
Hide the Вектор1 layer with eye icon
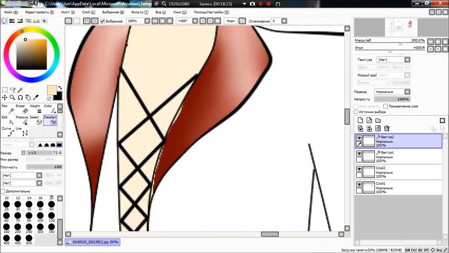coord(359,154)
